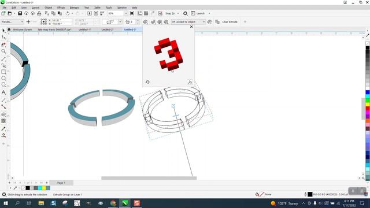Click the extrusion depth value field
Screen dimensions: 370x208
132,22
